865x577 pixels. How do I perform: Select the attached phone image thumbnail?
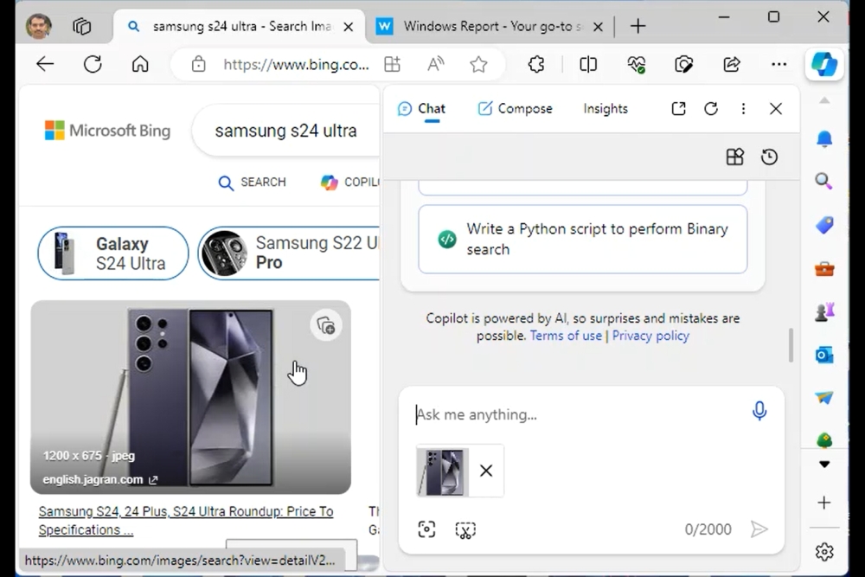tap(443, 471)
